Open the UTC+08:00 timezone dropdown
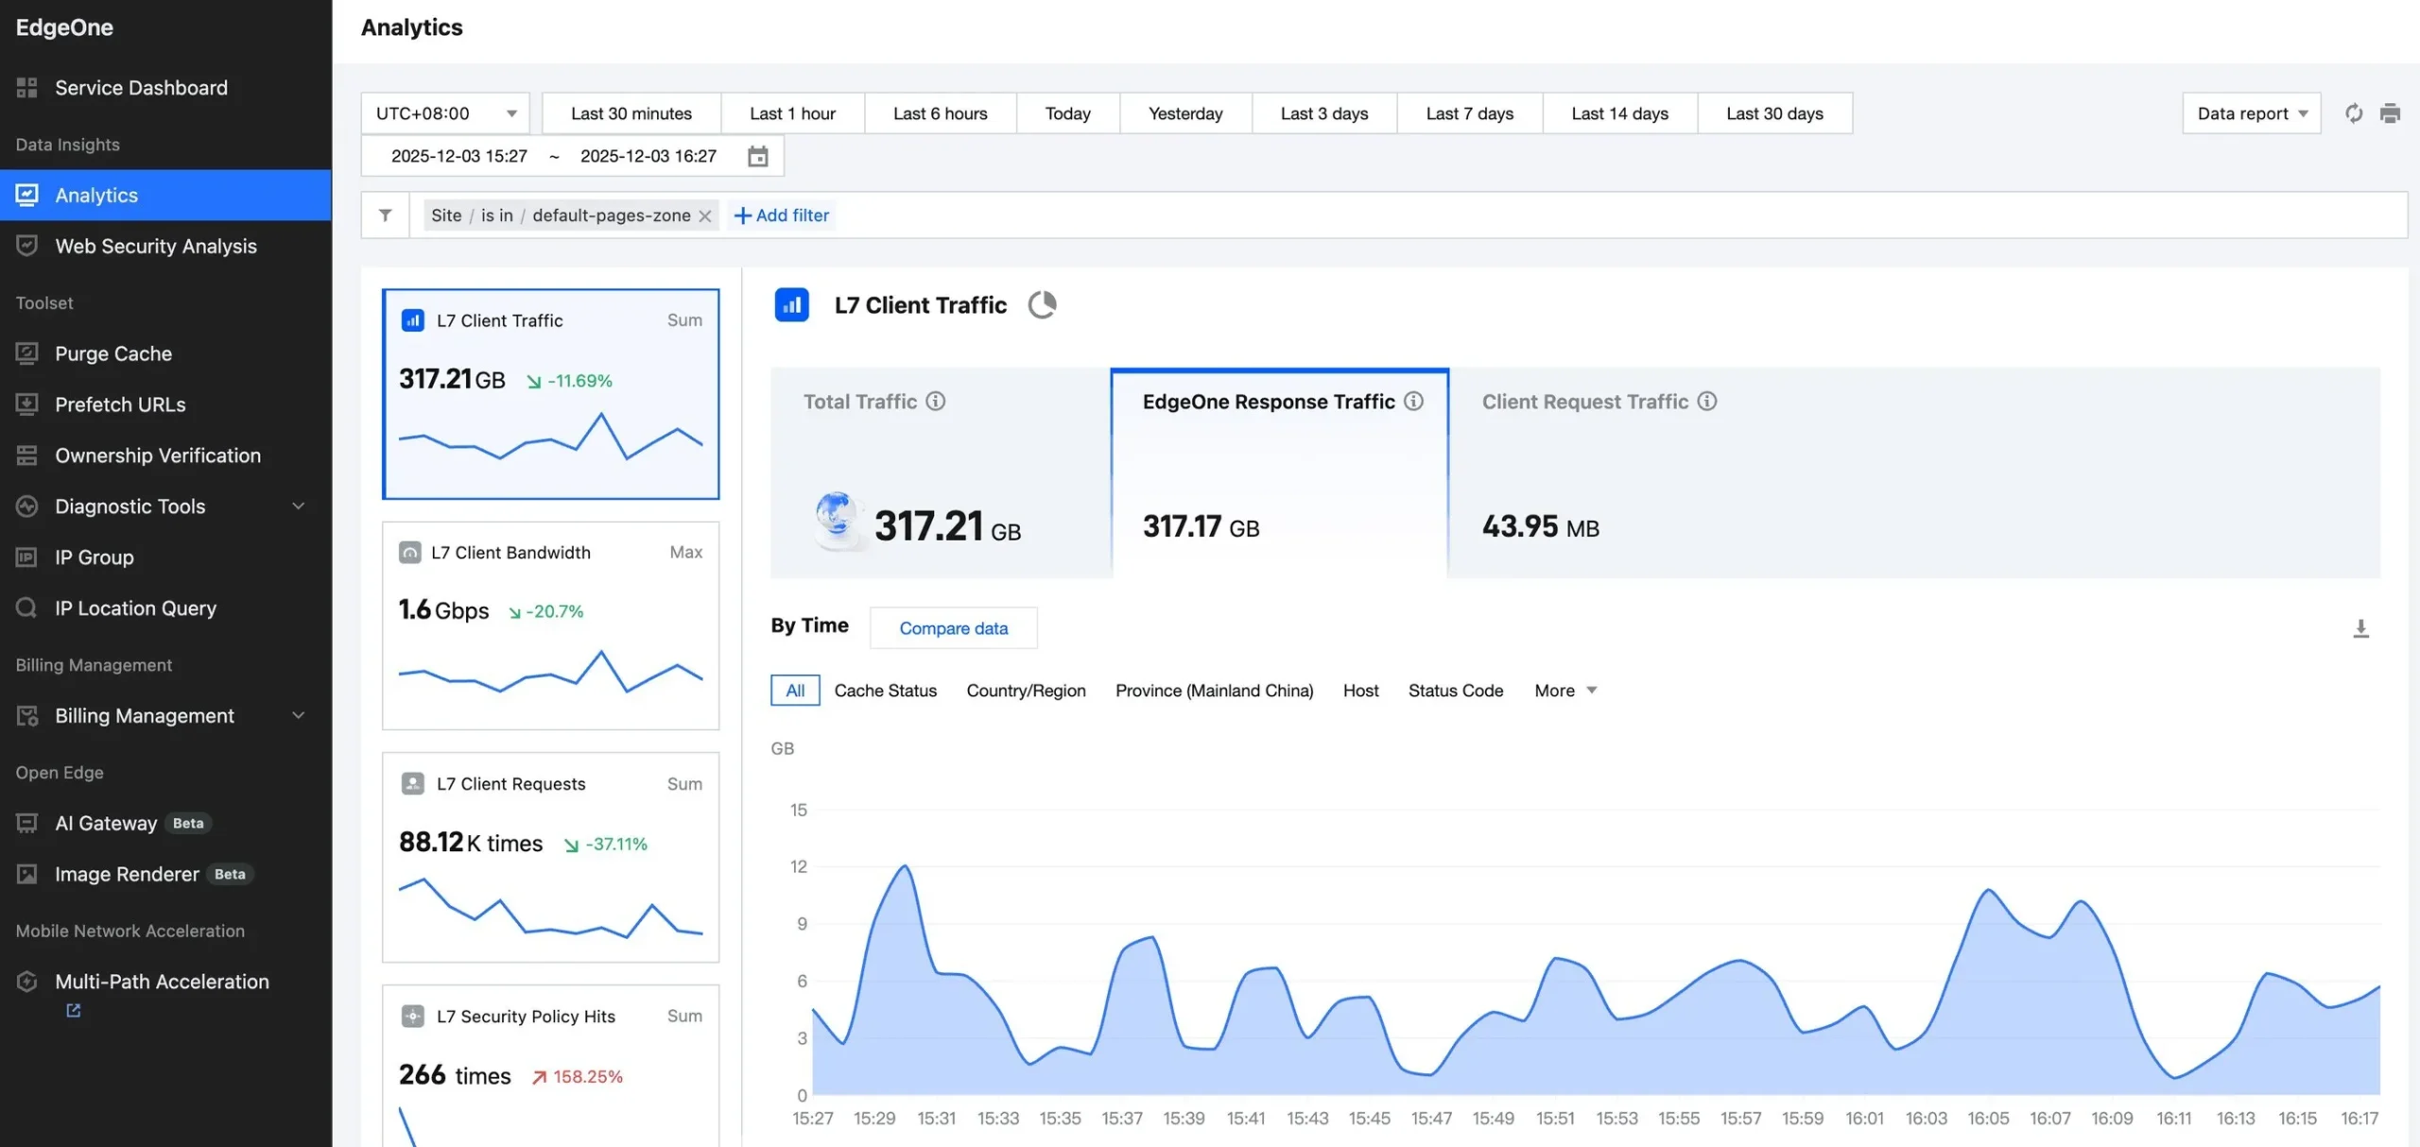 [x=444, y=112]
